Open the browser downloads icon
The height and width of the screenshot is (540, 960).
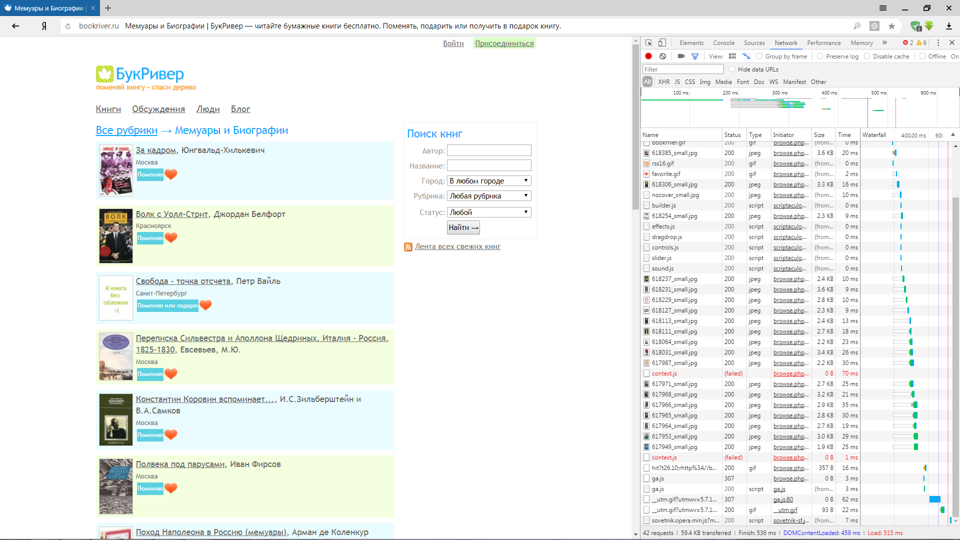tap(948, 26)
